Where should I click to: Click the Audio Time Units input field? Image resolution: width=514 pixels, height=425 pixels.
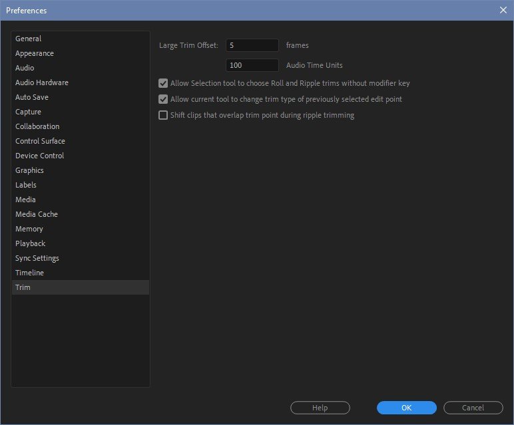(252, 65)
